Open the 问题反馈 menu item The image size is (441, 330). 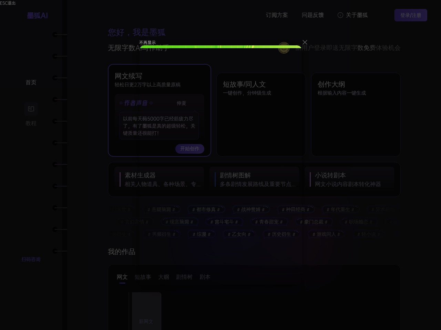[313, 15]
